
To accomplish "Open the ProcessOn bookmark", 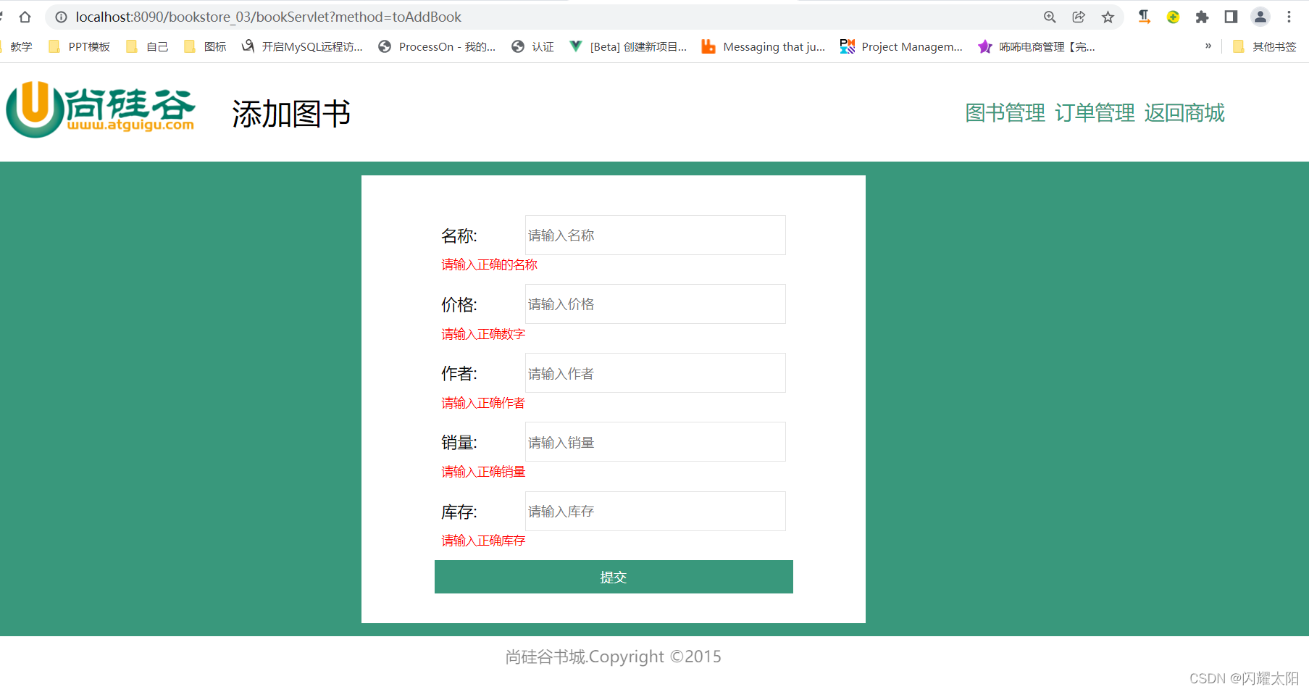I will click(x=437, y=46).
